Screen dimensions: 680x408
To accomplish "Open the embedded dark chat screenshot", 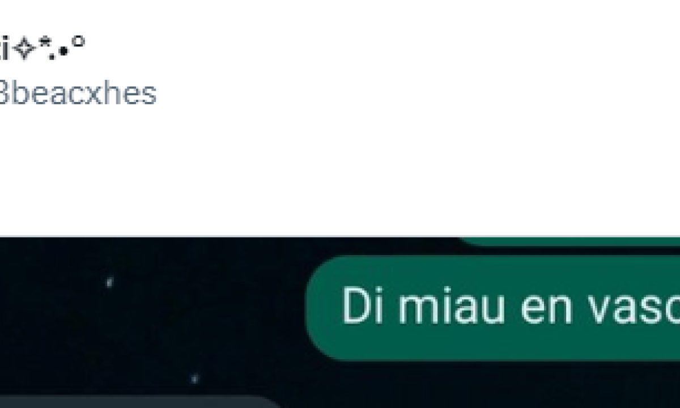I will (340, 322).
